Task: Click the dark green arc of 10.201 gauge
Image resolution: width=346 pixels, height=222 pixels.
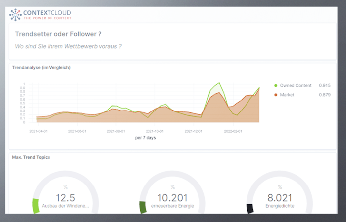Action: click(x=143, y=207)
